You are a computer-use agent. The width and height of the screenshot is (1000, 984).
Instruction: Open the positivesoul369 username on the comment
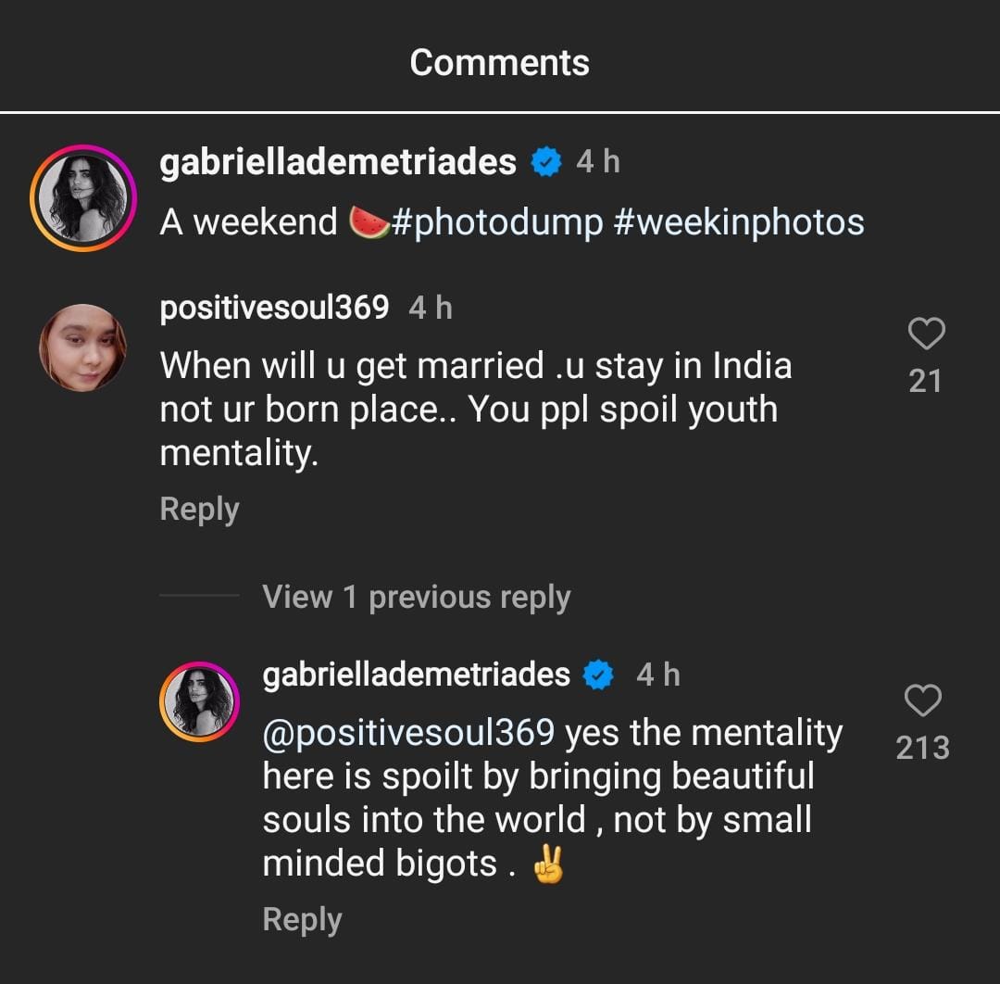click(274, 308)
